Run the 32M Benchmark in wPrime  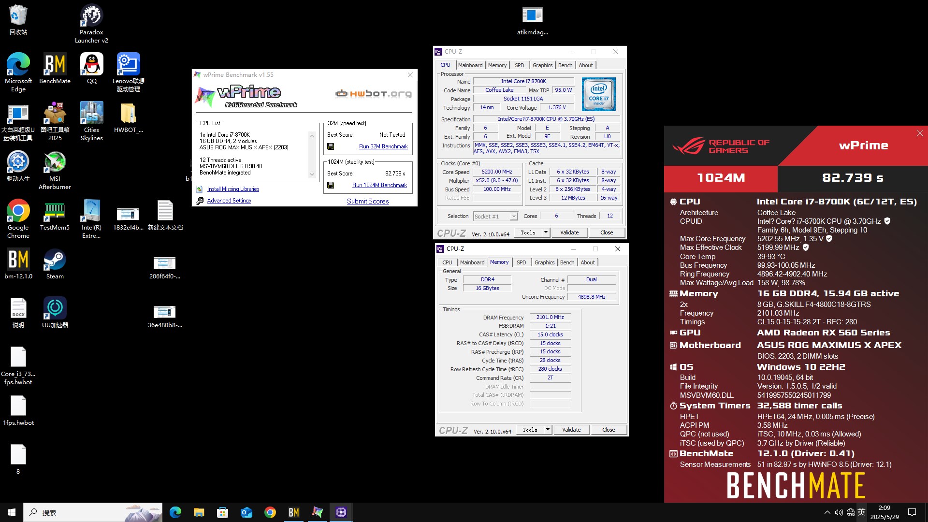383,146
